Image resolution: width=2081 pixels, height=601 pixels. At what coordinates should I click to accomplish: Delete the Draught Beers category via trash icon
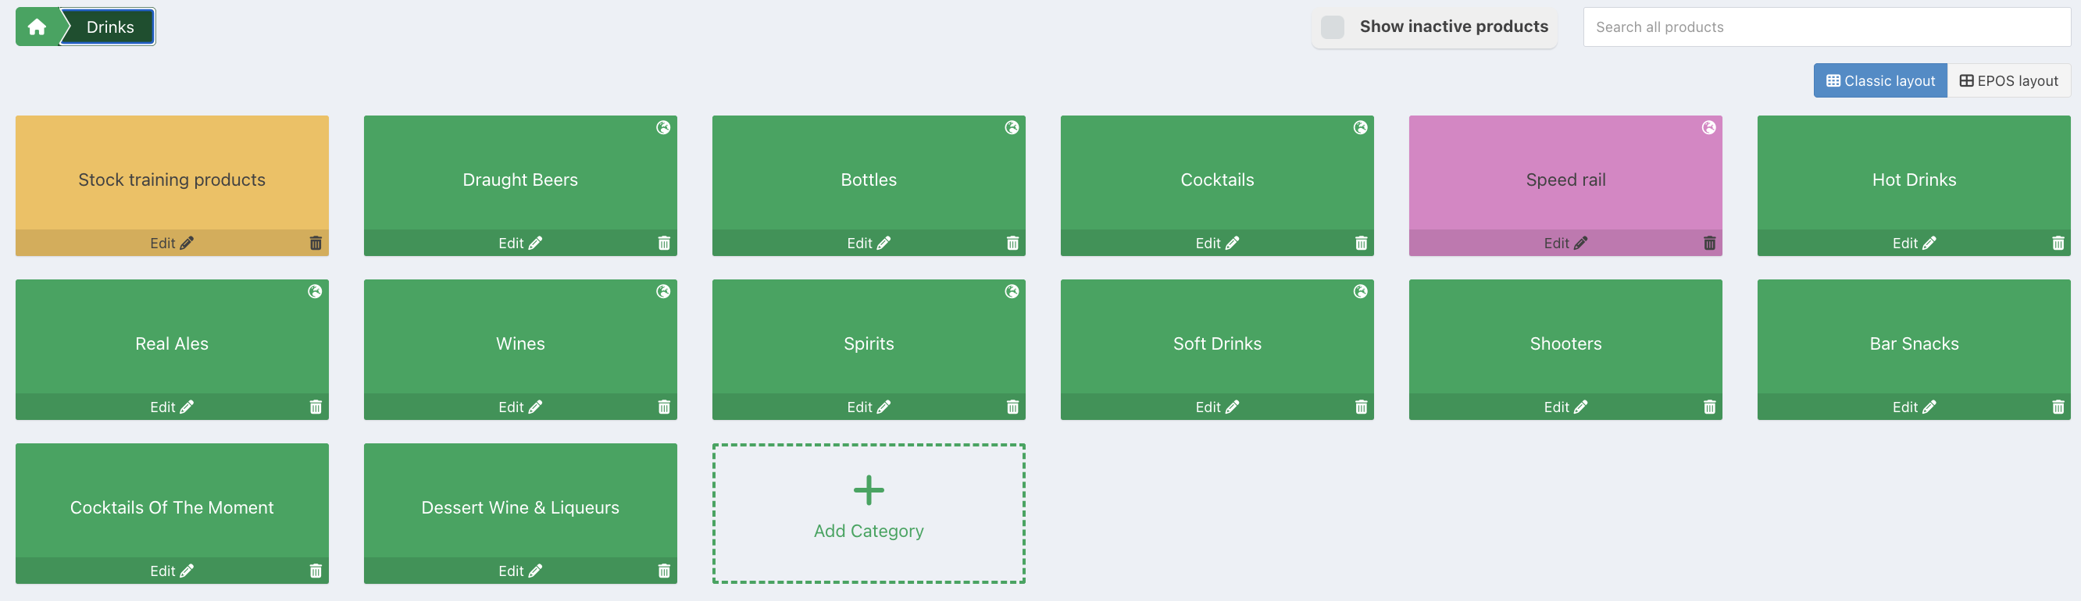click(664, 243)
